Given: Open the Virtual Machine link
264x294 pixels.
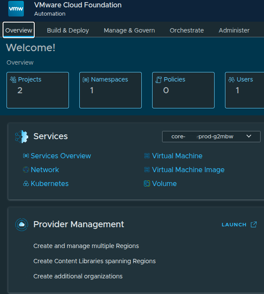Looking at the screenshot, I should point(177,156).
